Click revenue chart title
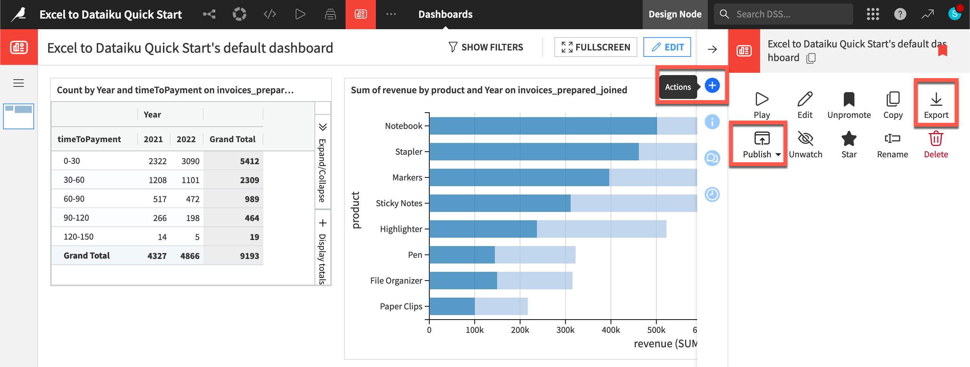 489,90
